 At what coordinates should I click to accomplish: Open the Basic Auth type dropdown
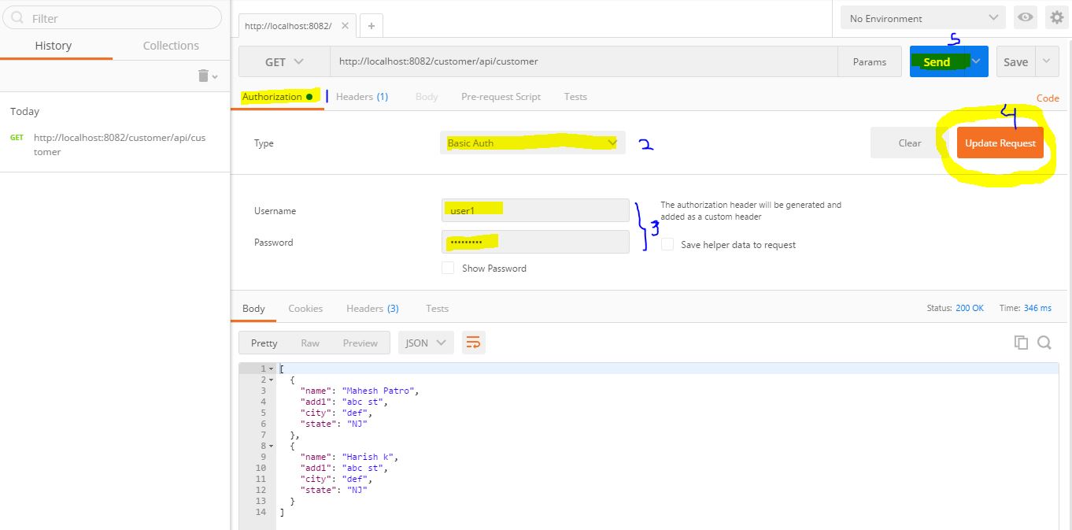532,143
